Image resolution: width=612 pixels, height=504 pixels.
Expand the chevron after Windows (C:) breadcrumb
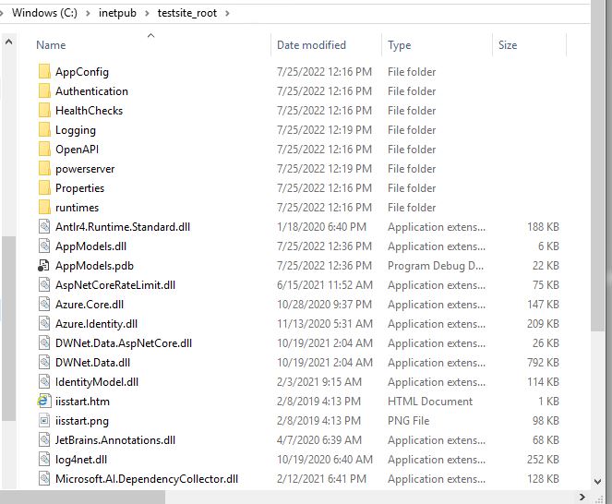tap(89, 13)
